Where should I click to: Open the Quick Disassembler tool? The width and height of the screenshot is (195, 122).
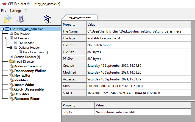pyautogui.click(x=29, y=89)
